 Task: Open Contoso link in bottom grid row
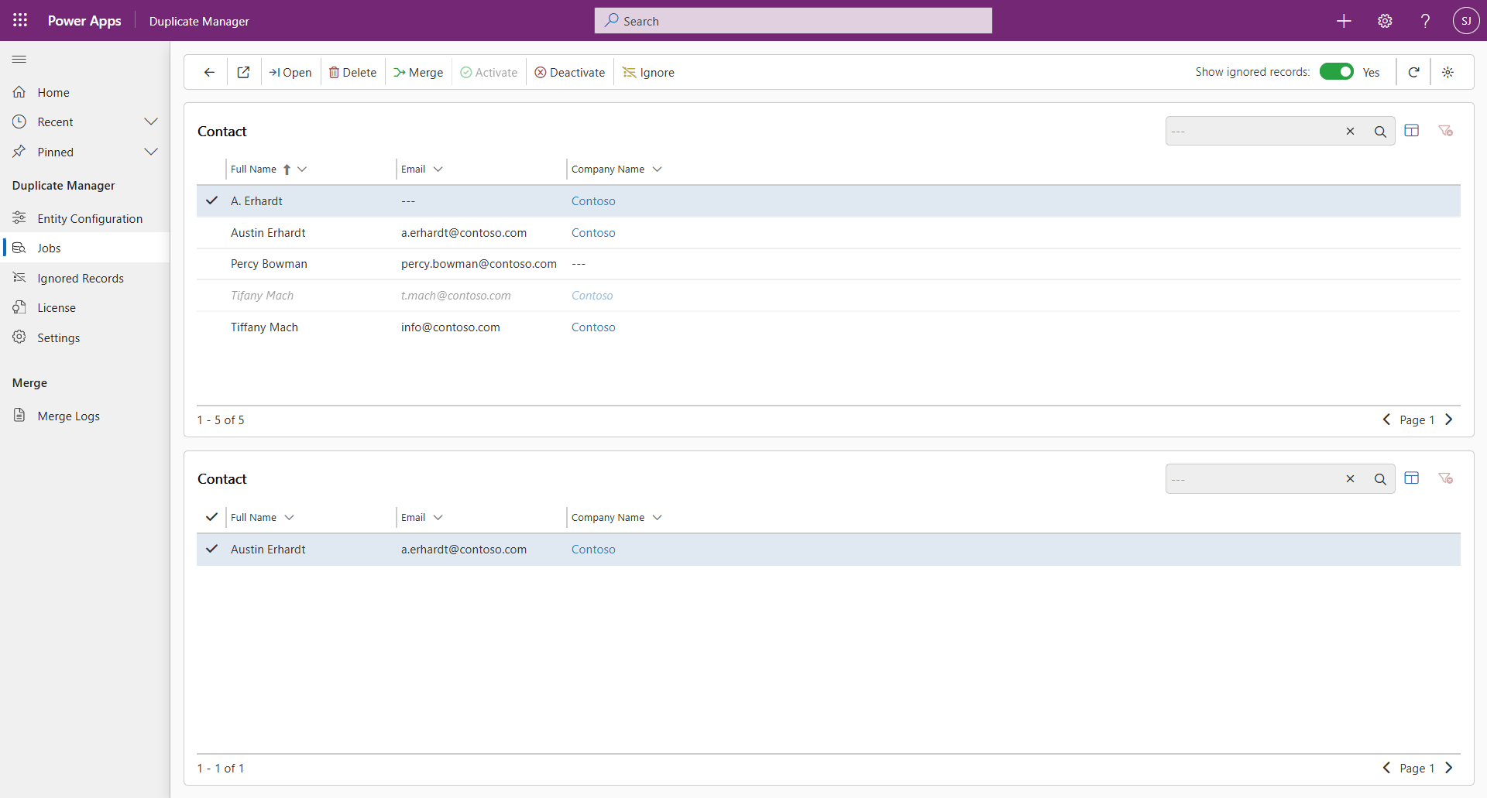(x=593, y=549)
